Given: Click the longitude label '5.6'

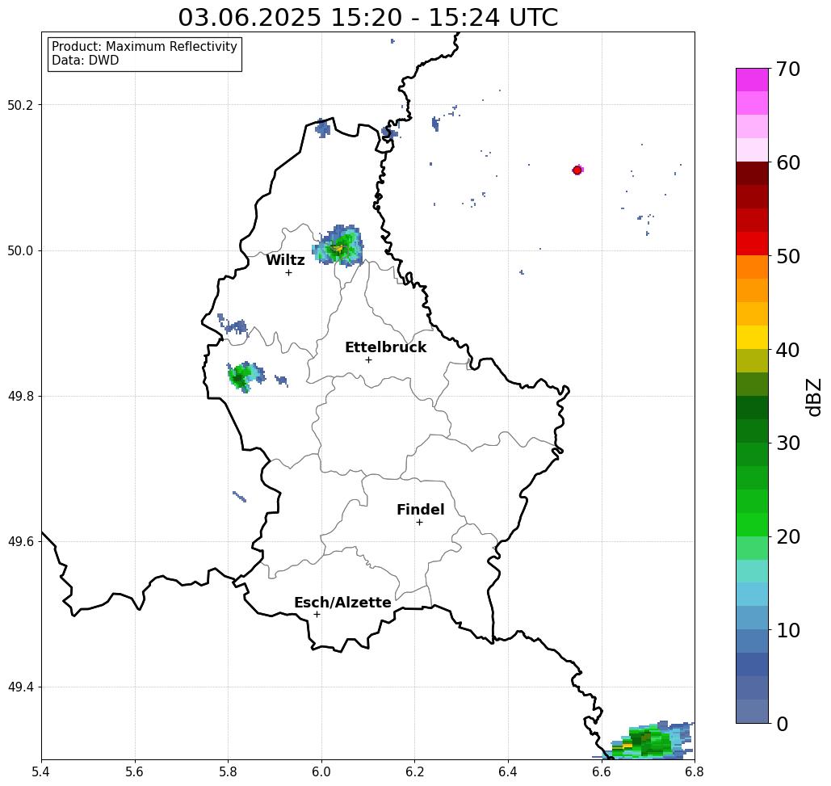Looking at the screenshot, I should coord(135,771).
